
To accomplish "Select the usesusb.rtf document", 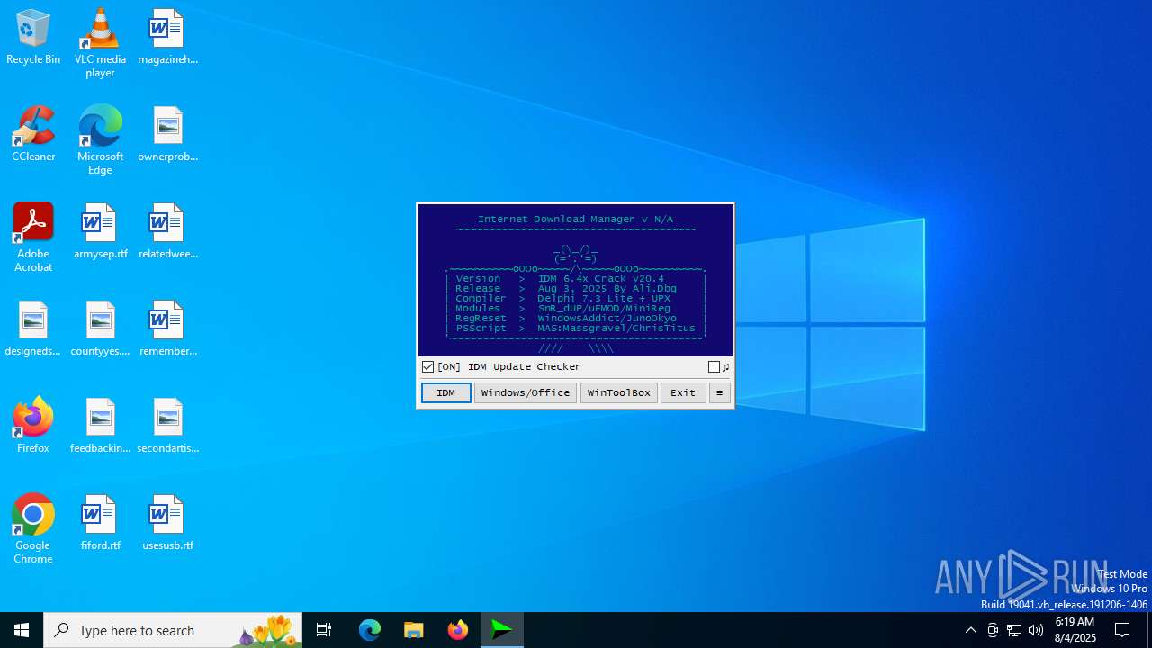I will tap(167, 524).
